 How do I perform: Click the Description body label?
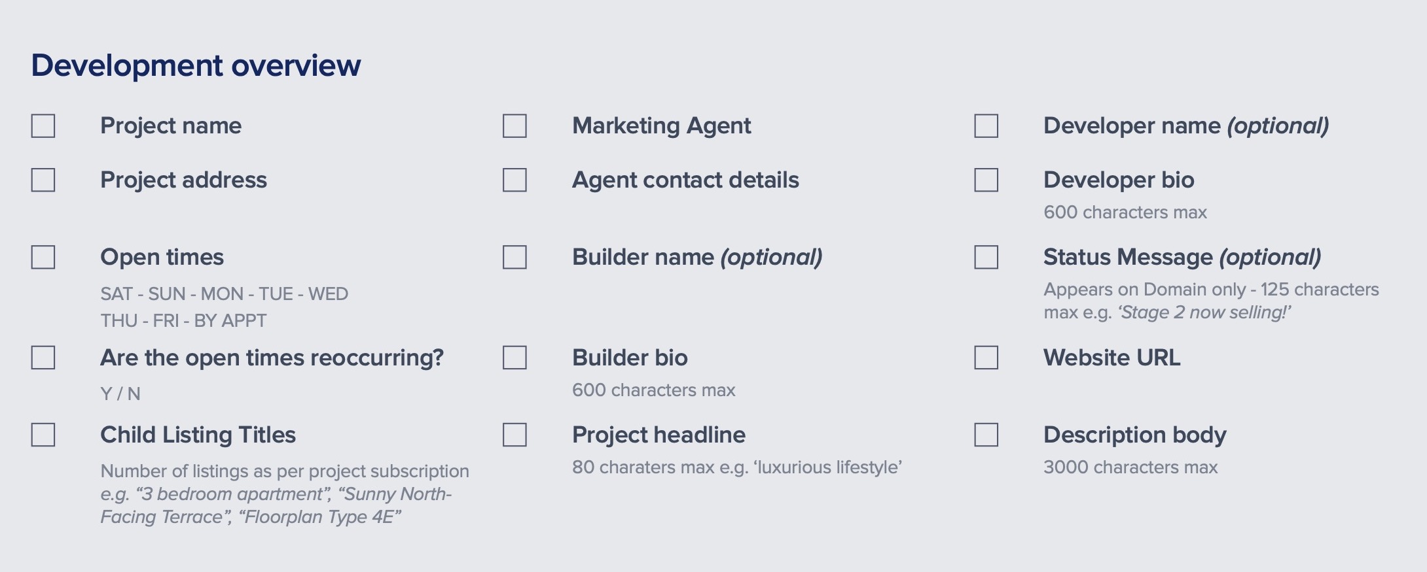pos(1134,435)
